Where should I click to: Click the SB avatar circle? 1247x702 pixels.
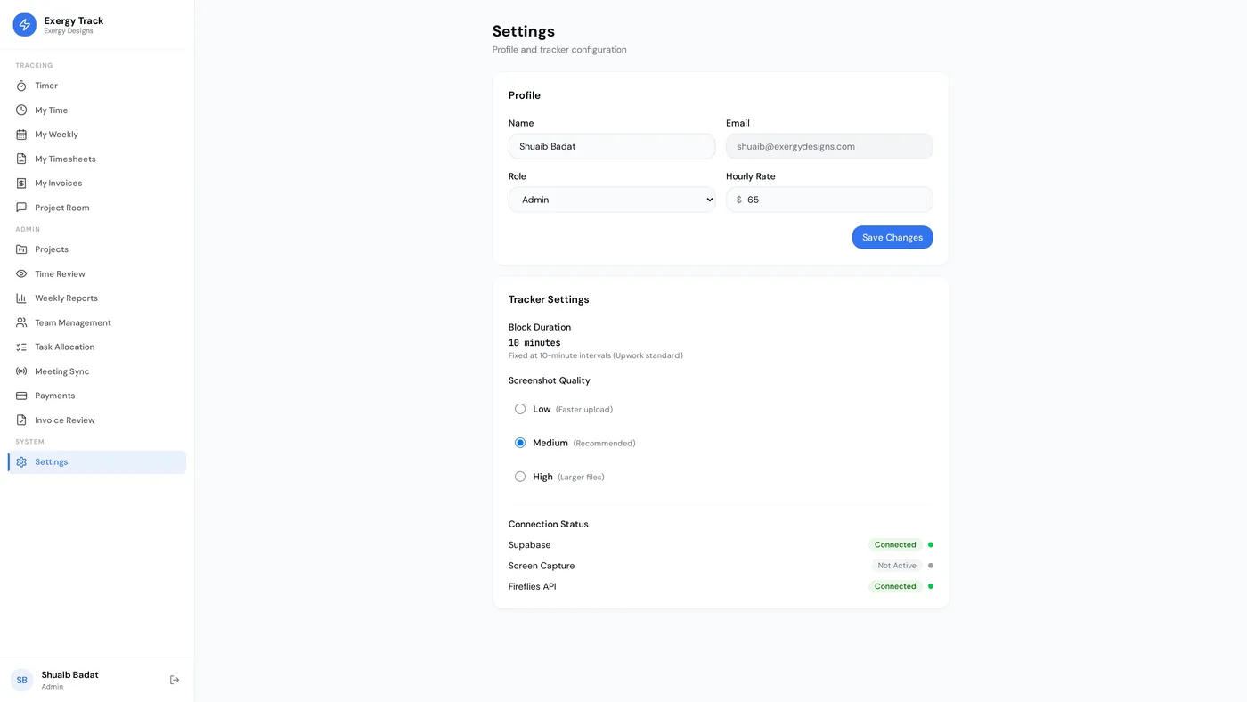(21, 680)
